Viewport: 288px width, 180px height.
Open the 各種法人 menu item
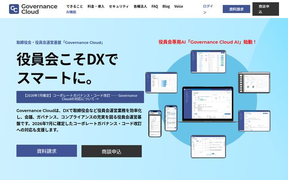[140, 6]
